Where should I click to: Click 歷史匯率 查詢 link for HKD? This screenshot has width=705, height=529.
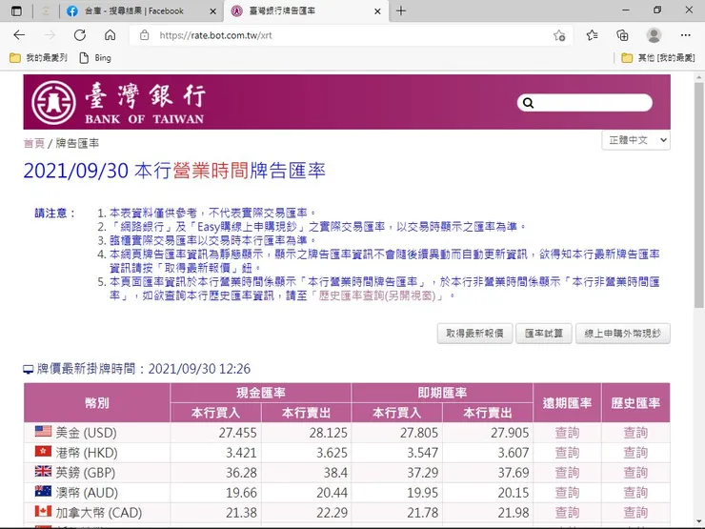(x=635, y=453)
